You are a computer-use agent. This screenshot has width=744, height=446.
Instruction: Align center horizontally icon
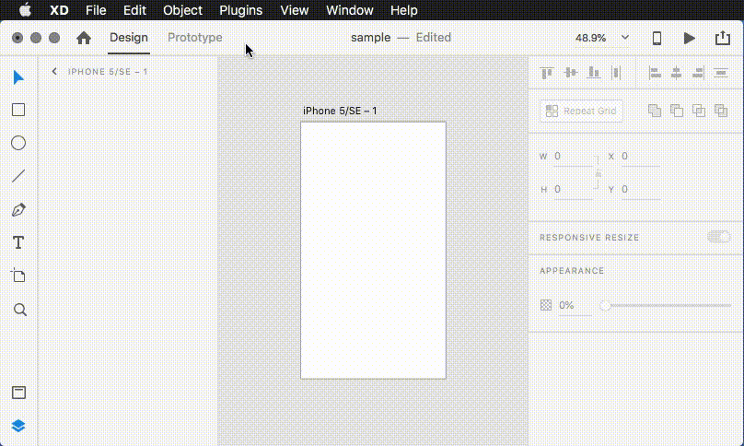tap(676, 73)
